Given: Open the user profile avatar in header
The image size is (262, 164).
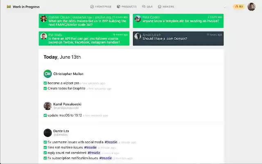Looking at the screenshot, I should tap(251, 7).
